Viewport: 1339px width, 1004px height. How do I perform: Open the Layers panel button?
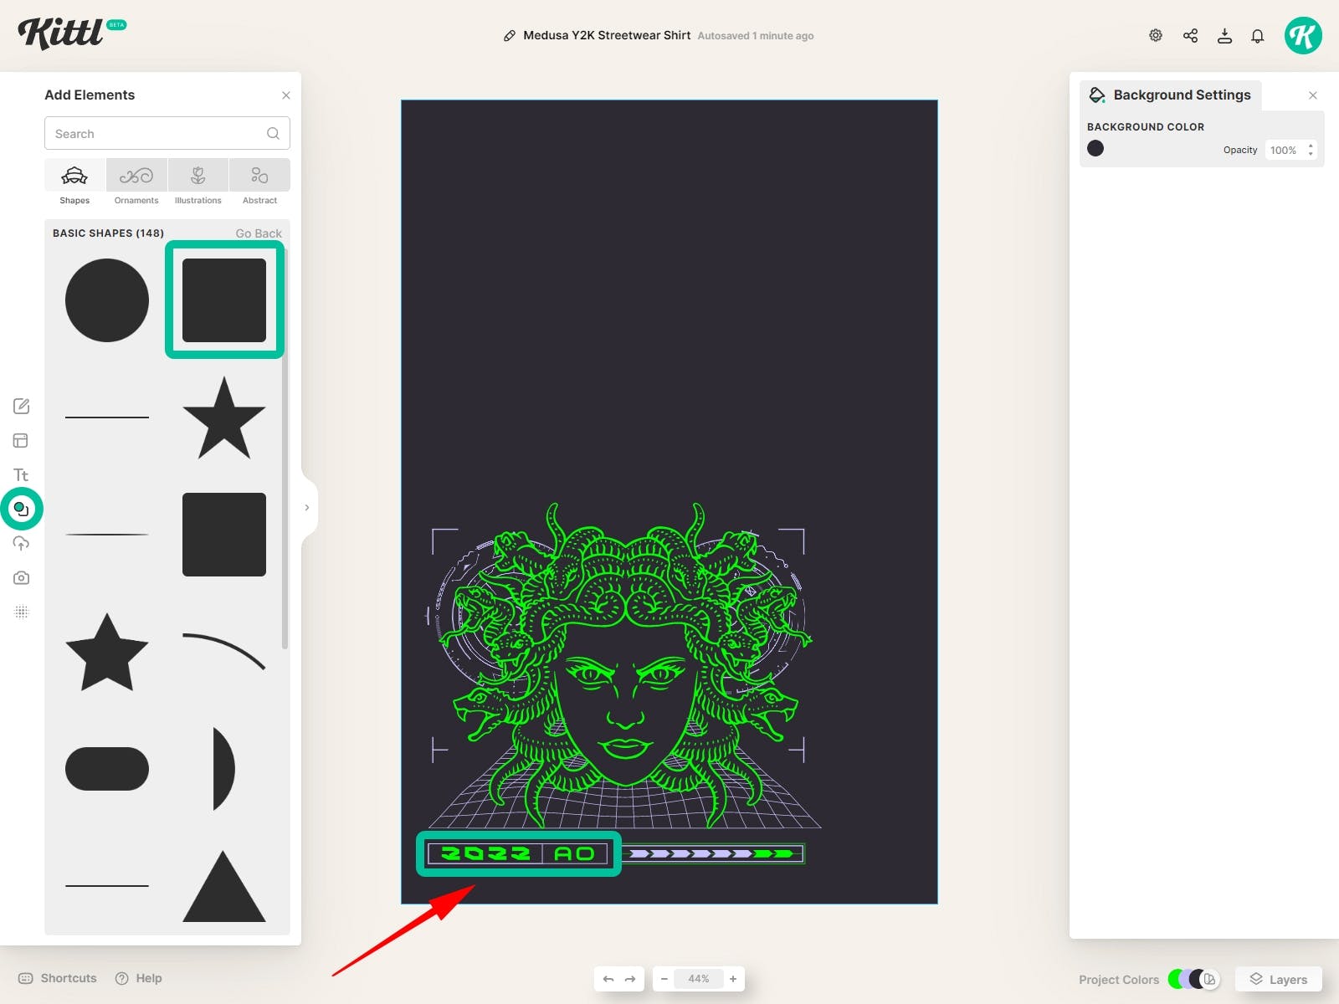coord(1279,979)
